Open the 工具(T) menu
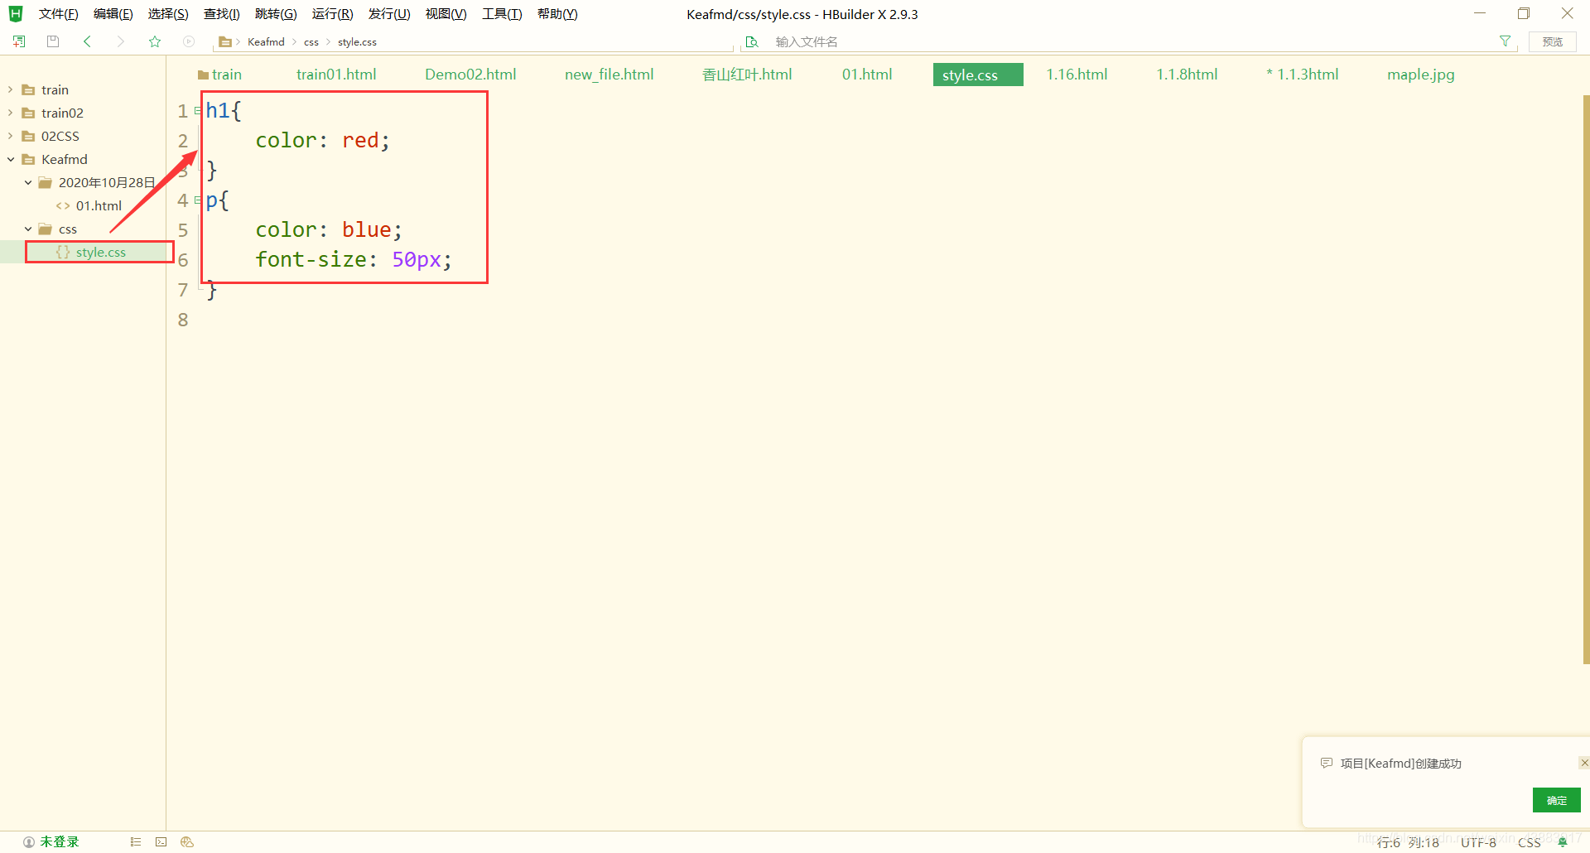 [x=503, y=14]
